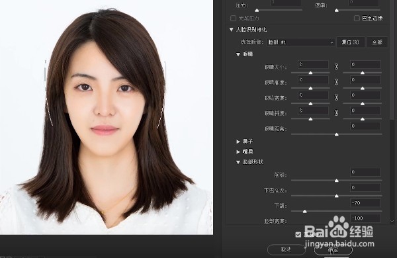The height and width of the screenshot is (258, 397).
Task: Uncheck the preview checkbox above the 取消 button
Action: (298, 235)
